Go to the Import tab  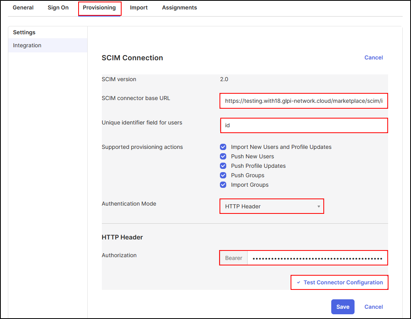(139, 8)
